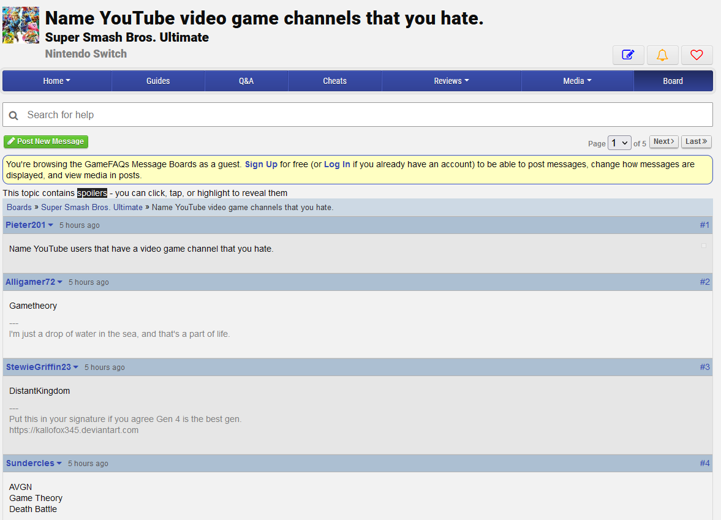Image resolution: width=721 pixels, height=520 pixels.
Task: Click the heart favorite icon button
Action: [x=696, y=55]
